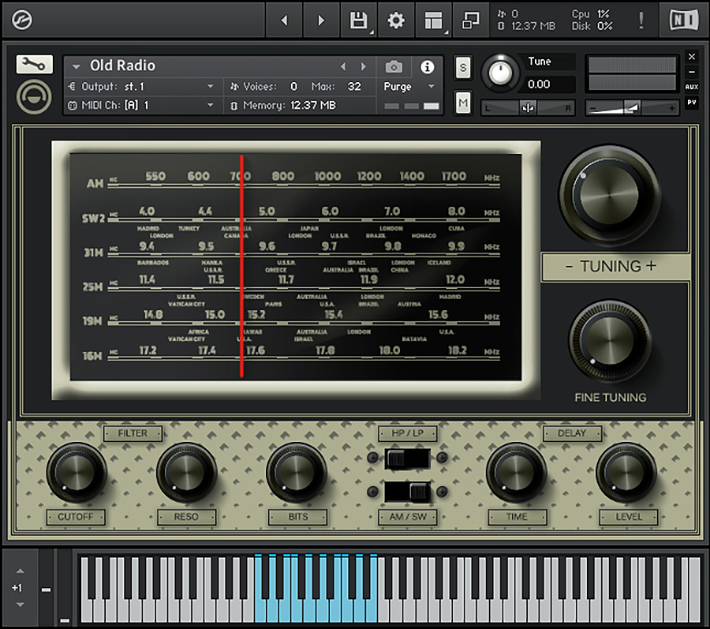Click the Old Radio instrument name
The image size is (710, 629).
[123, 66]
